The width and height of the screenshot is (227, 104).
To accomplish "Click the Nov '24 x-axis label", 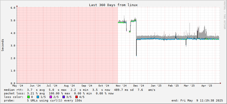I will 121,86.
